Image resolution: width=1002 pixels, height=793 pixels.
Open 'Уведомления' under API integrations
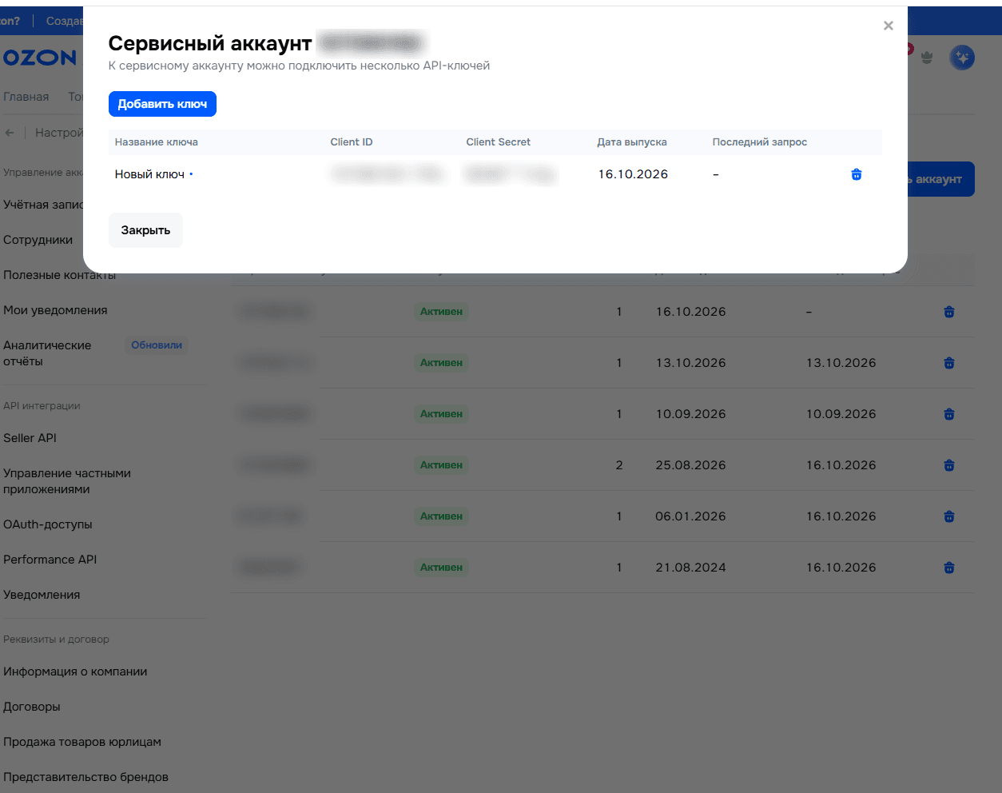pyautogui.click(x=42, y=595)
